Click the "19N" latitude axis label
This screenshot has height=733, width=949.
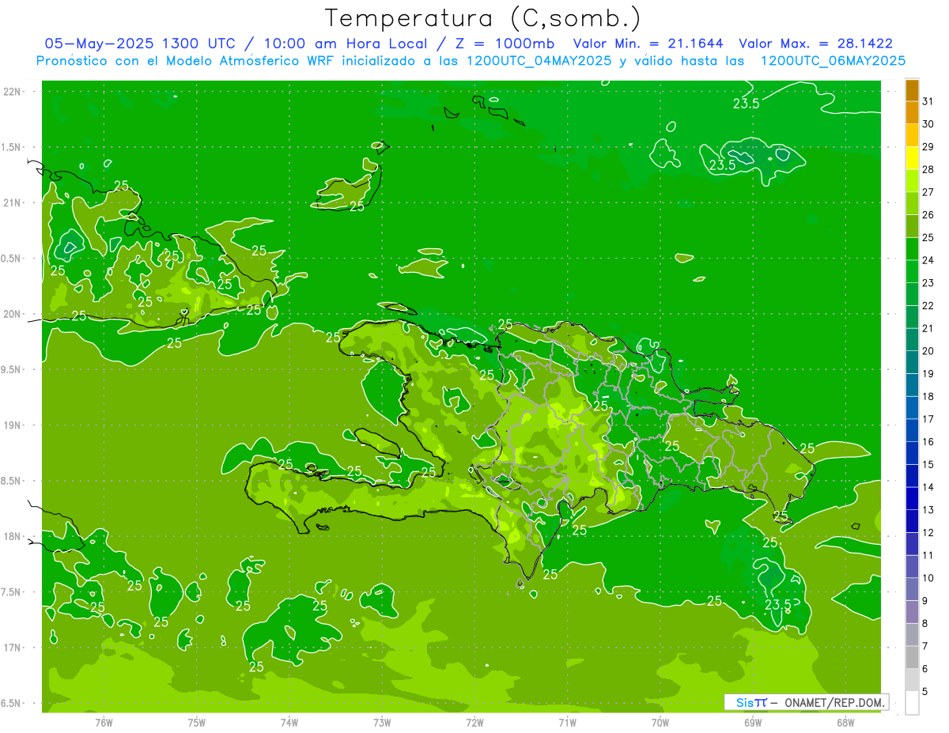13,425
